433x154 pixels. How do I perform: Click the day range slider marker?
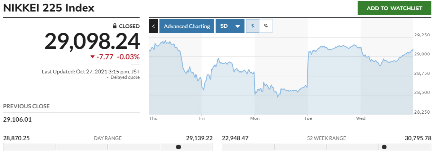tap(178, 147)
